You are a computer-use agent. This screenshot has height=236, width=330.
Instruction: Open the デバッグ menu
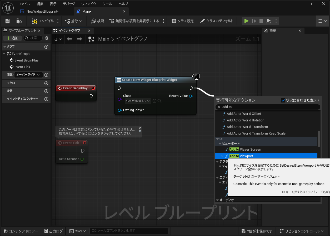click(69, 4)
